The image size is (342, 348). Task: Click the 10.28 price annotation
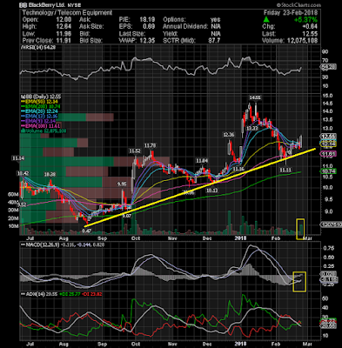point(50,174)
